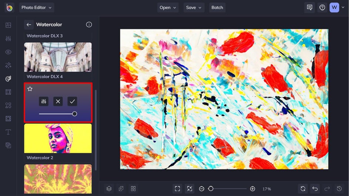Open the Save menu
Image resolution: width=349 pixels, height=196 pixels.
(x=194, y=7)
